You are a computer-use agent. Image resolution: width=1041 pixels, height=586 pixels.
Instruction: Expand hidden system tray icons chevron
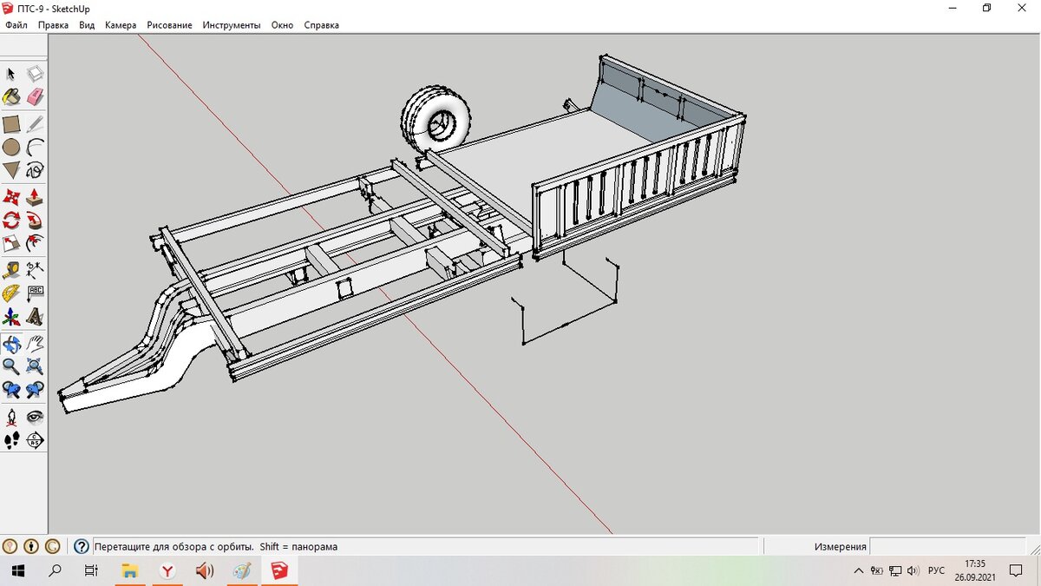coord(859,571)
